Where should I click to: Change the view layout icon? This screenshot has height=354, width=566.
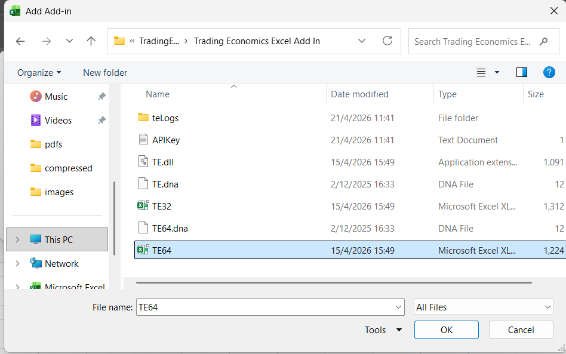481,73
